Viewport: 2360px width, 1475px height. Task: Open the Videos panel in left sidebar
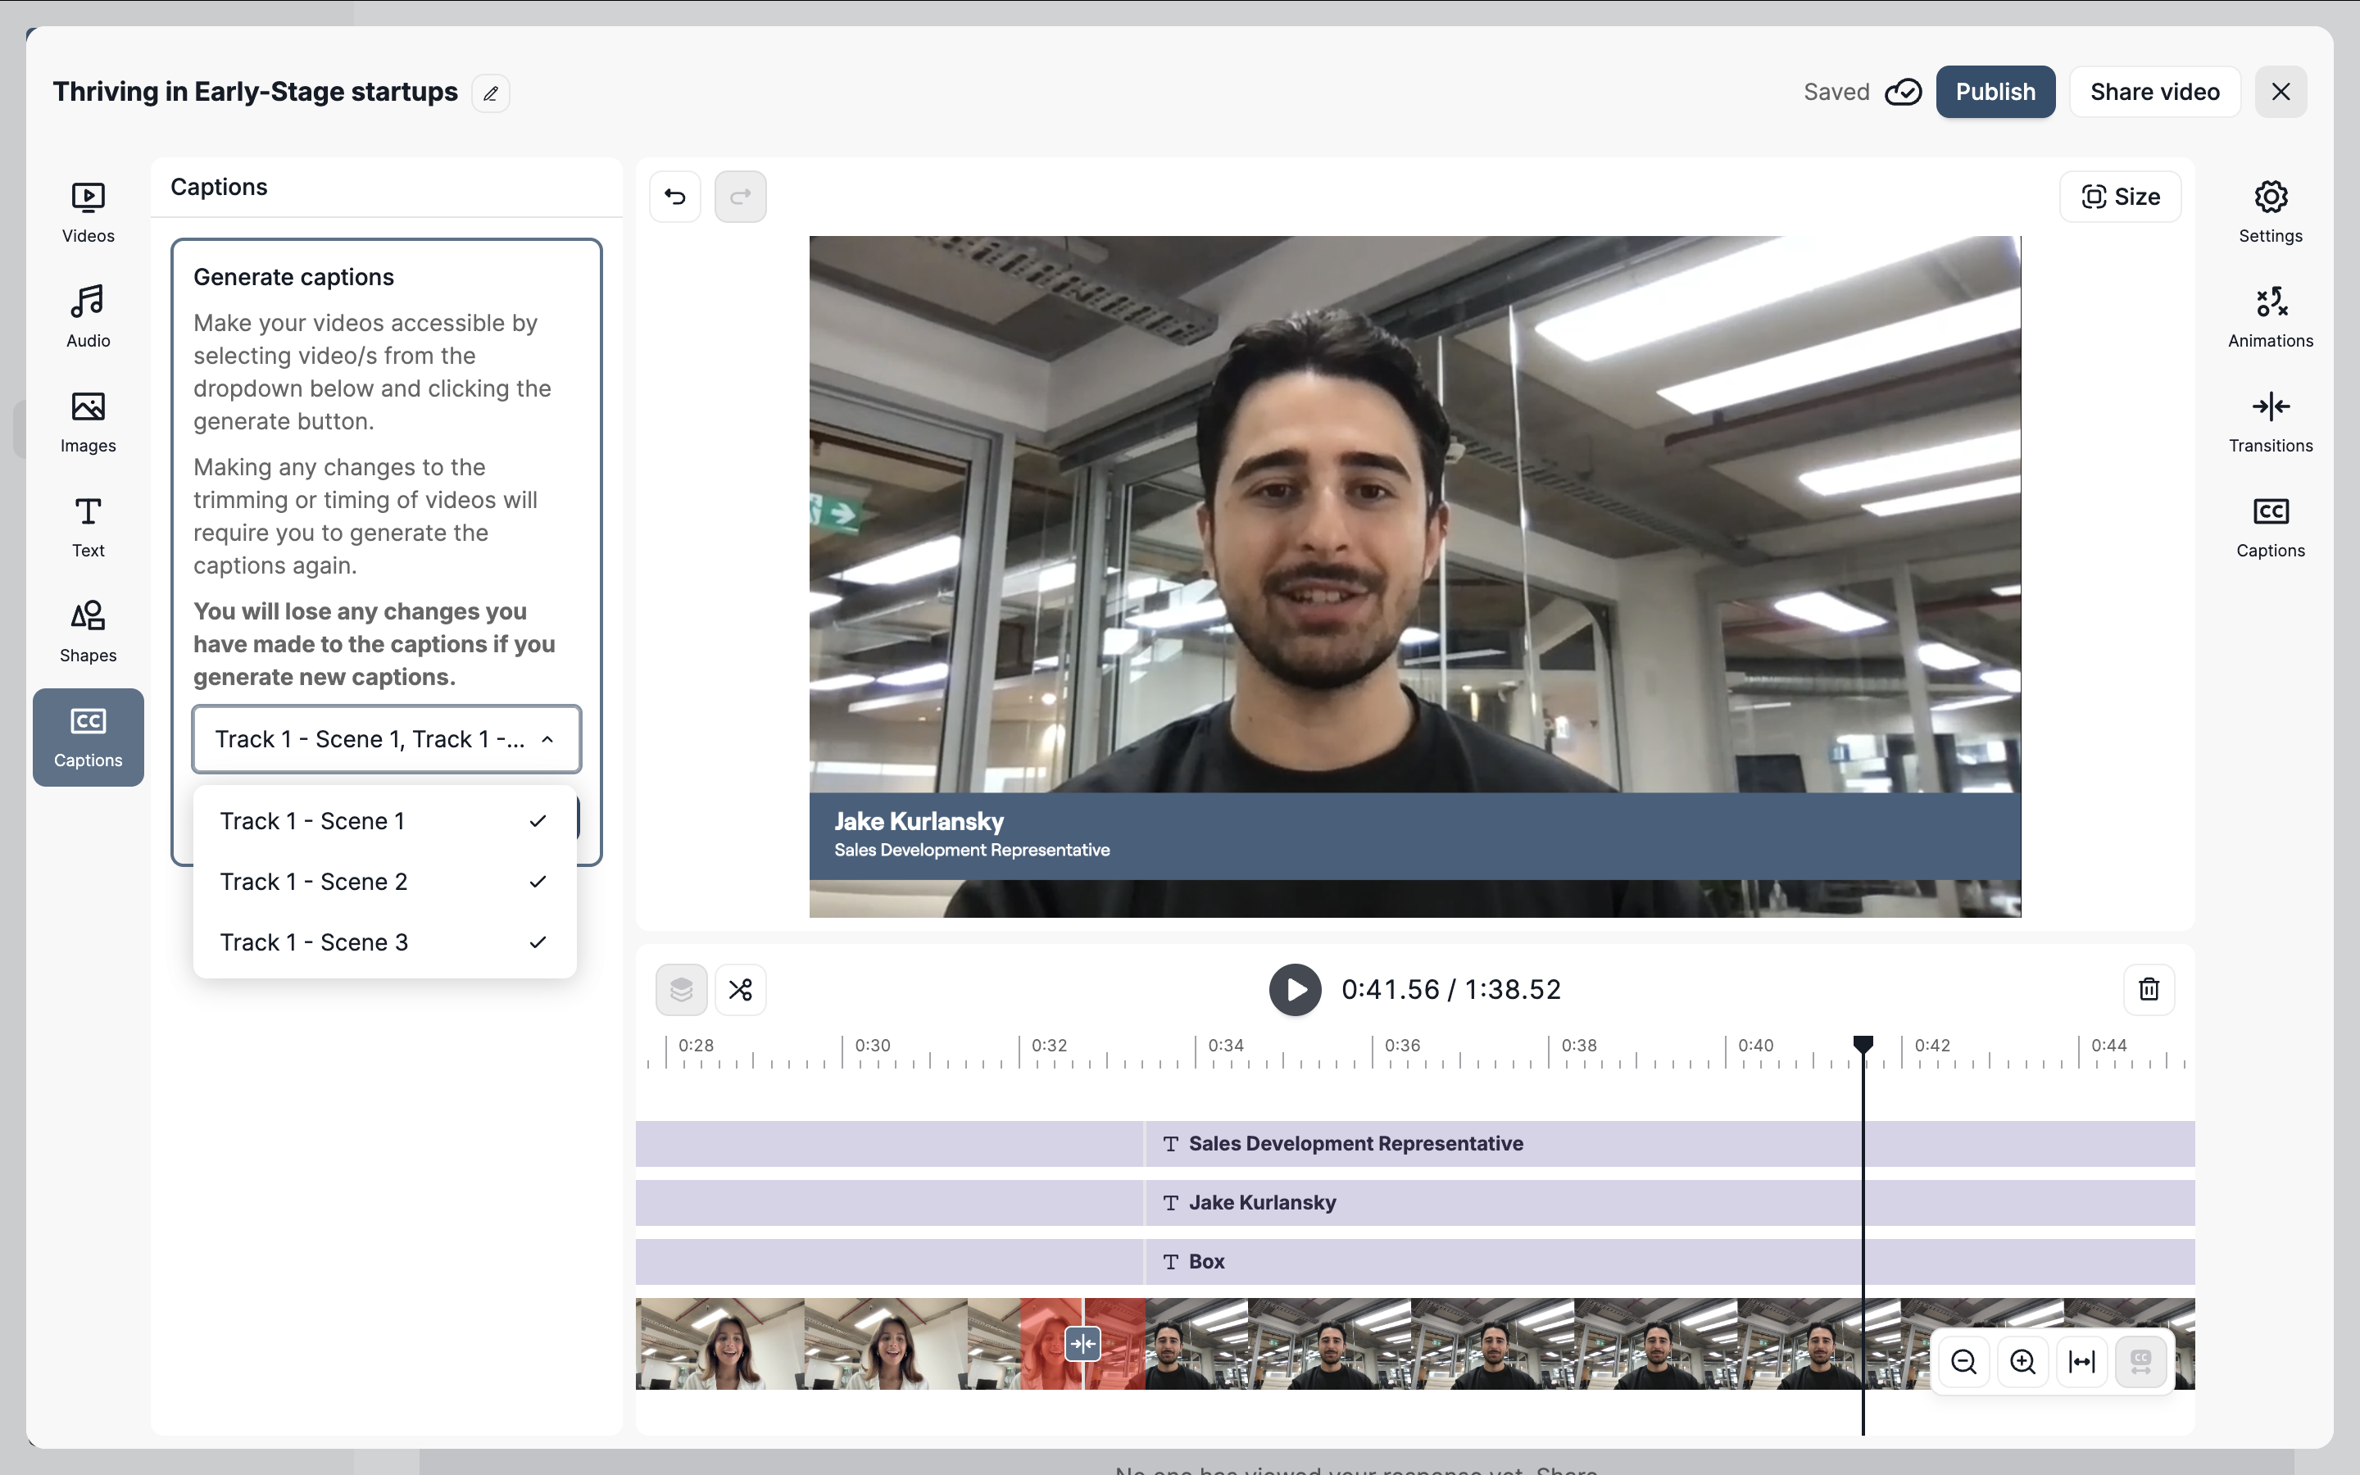(x=88, y=213)
